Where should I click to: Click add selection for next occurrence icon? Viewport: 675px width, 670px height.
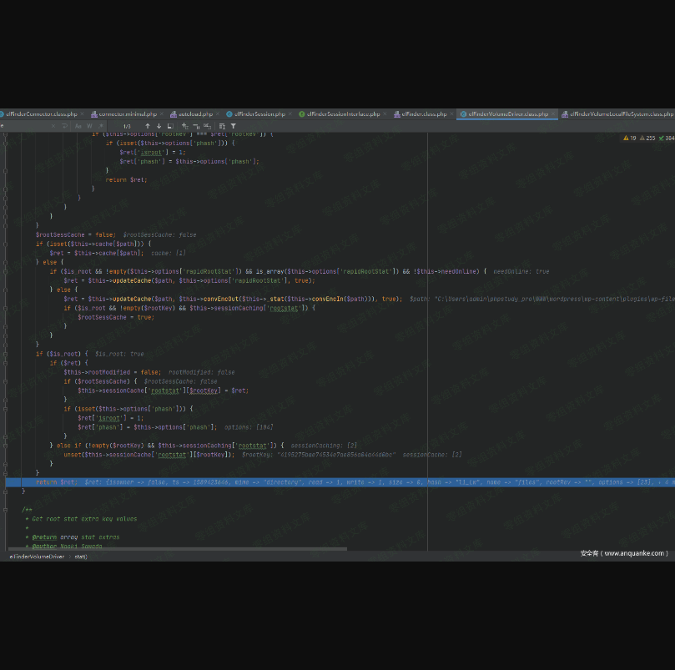point(184,126)
